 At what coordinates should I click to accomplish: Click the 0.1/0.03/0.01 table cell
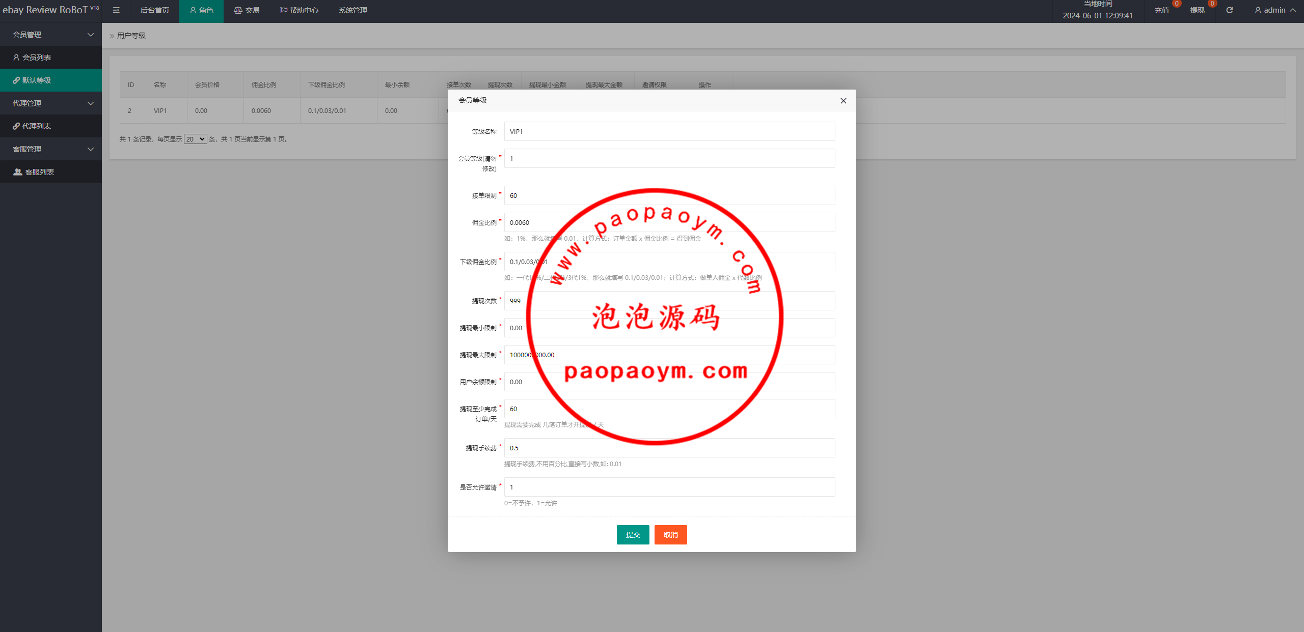(x=338, y=110)
